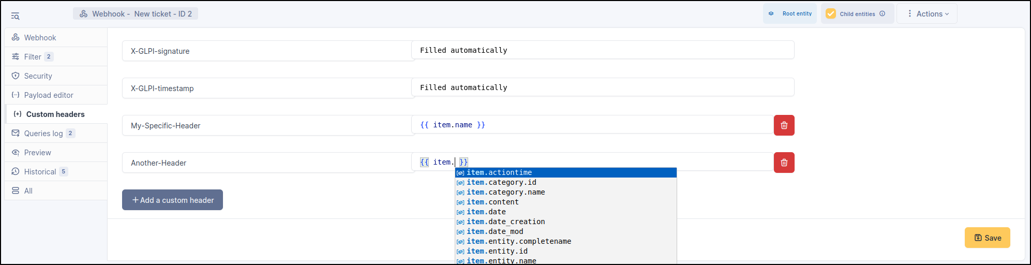Remove Another-Header using its red trash button
The height and width of the screenshot is (265, 1031).
point(784,163)
